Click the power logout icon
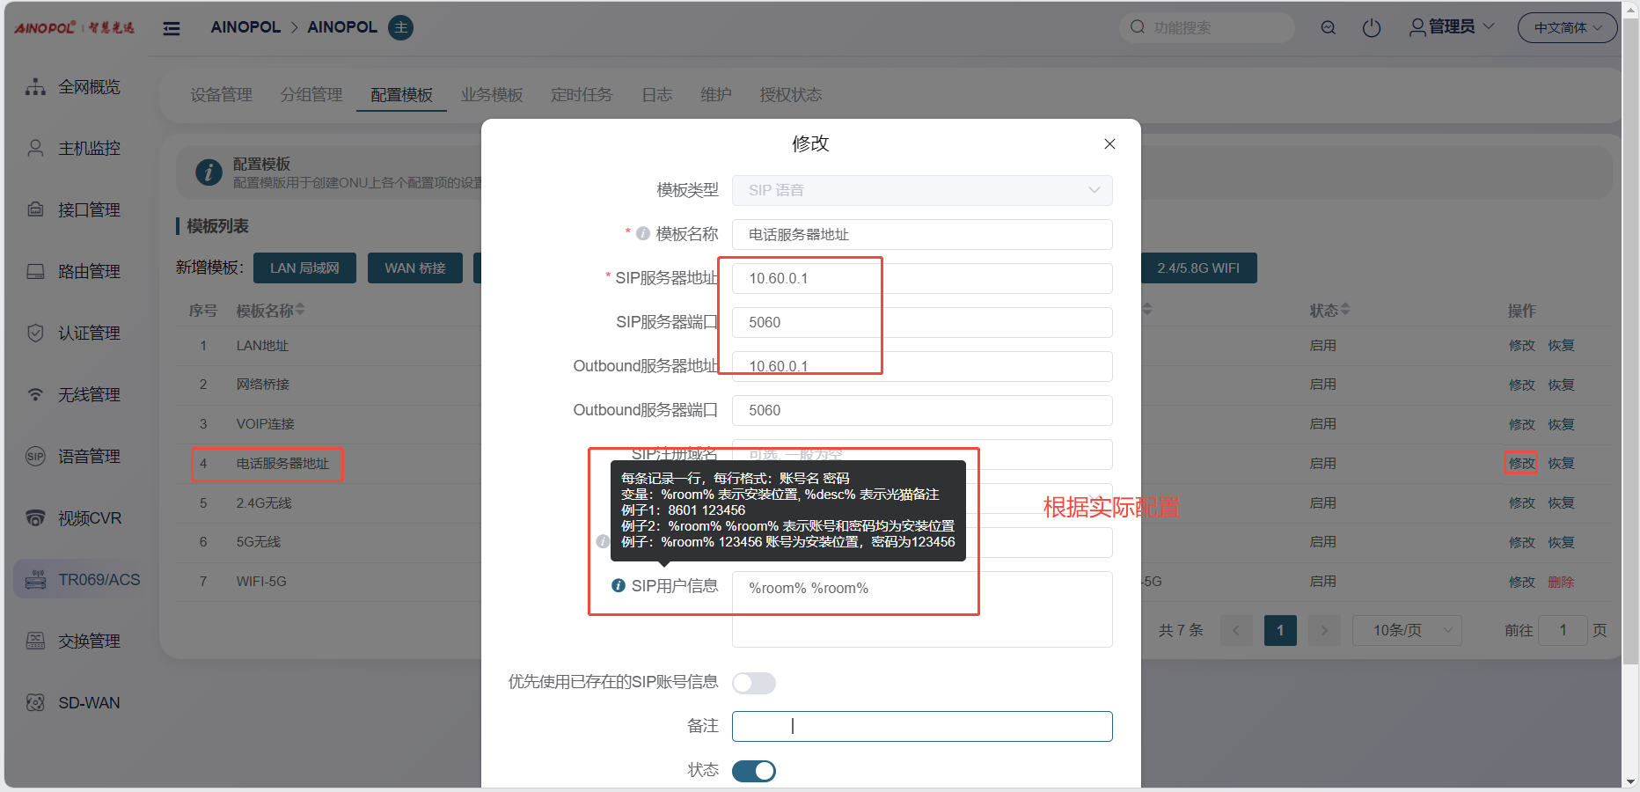The width and height of the screenshot is (1640, 792). pyautogui.click(x=1371, y=28)
